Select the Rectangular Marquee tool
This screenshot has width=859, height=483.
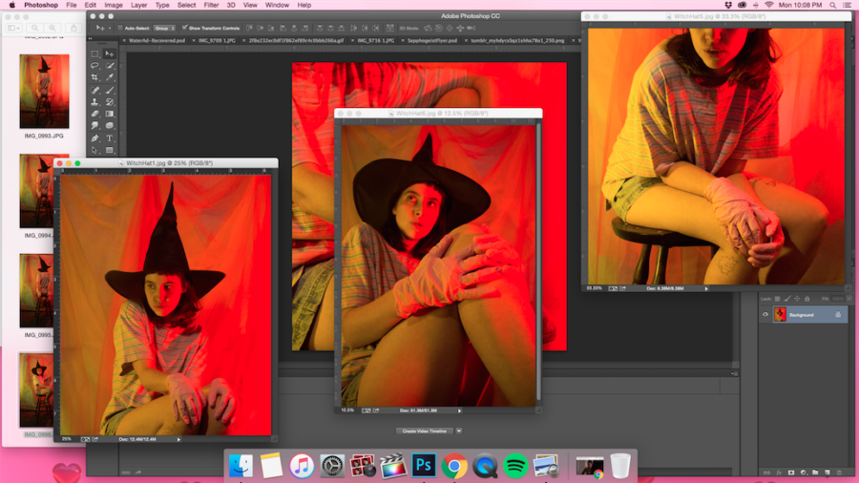coord(94,53)
